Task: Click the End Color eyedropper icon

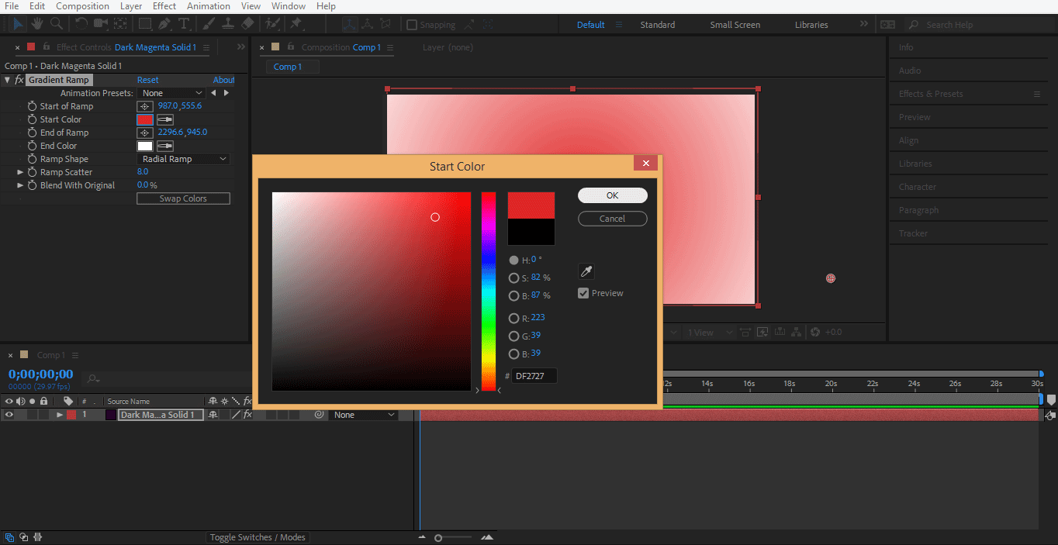Action: (164, 146)
